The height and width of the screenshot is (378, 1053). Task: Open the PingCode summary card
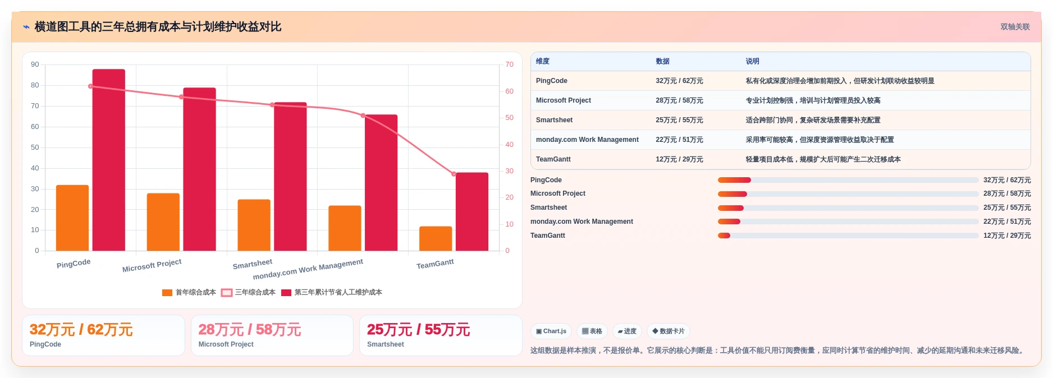pos(103,335)
